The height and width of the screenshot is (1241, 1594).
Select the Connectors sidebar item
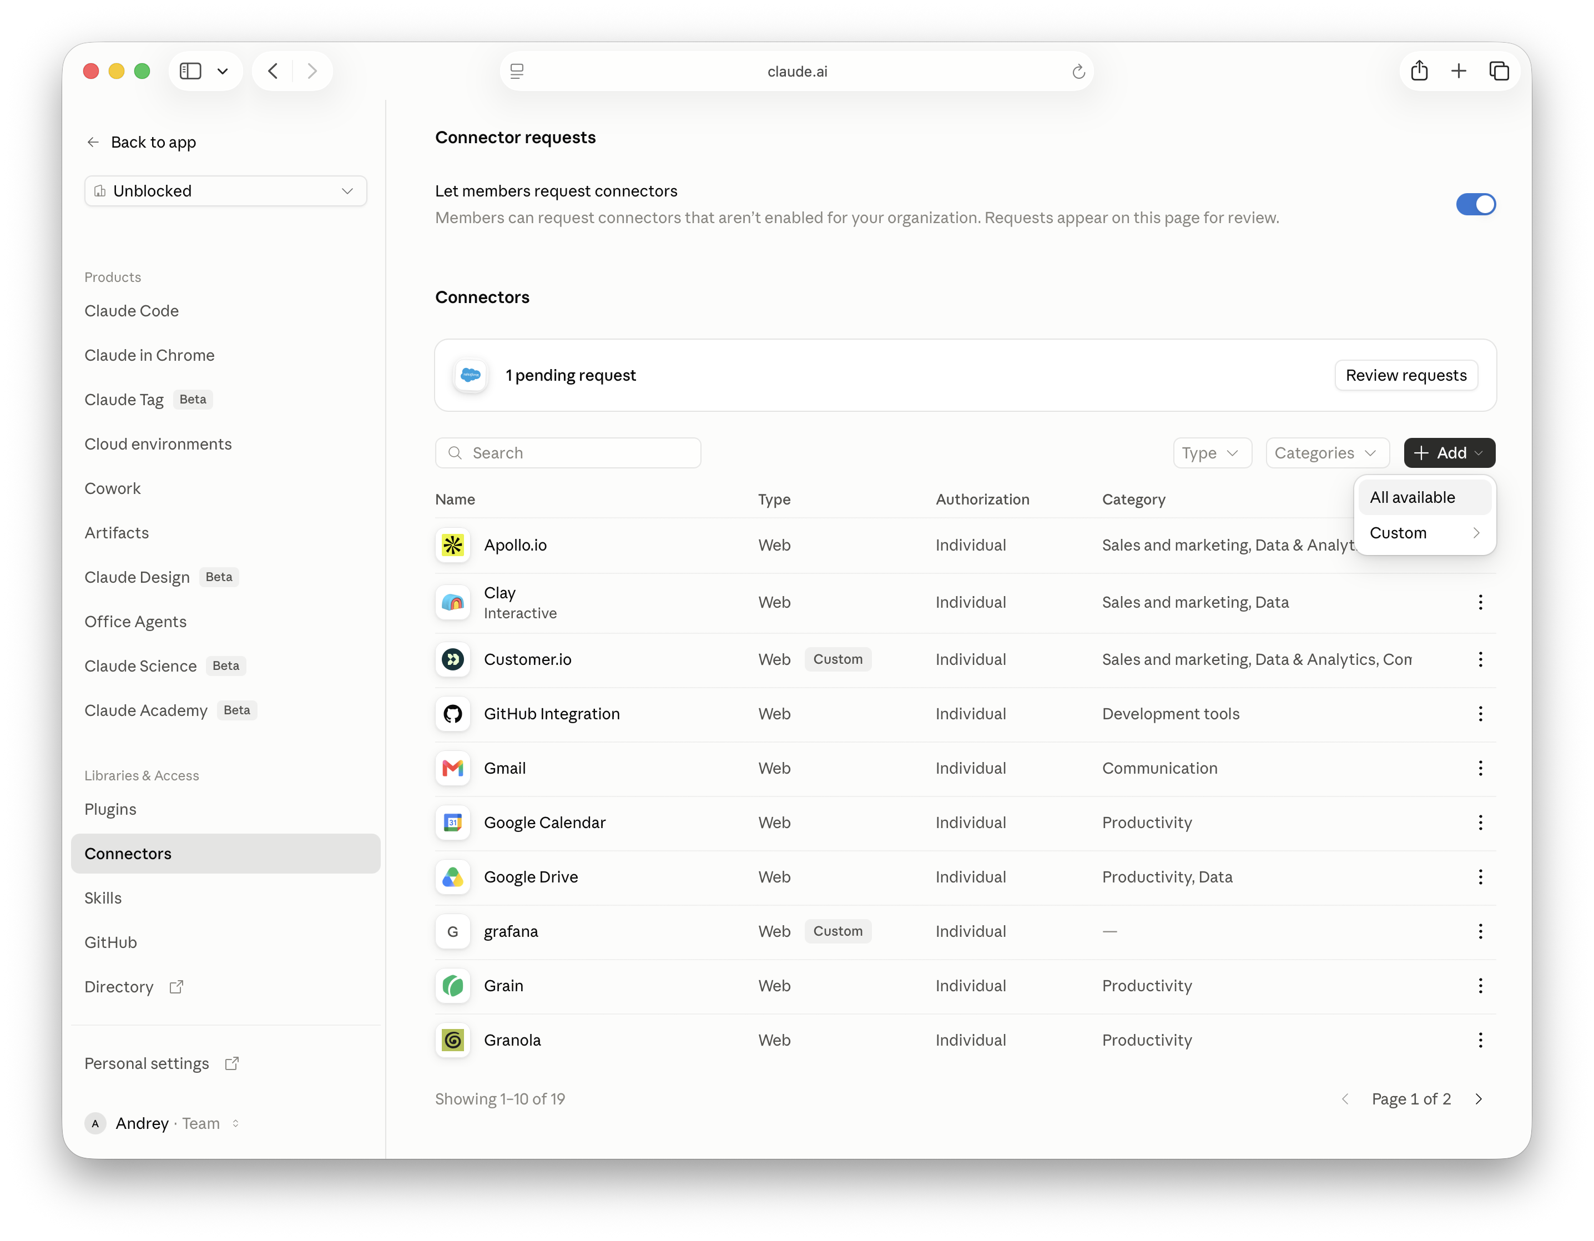click(225, 854)
